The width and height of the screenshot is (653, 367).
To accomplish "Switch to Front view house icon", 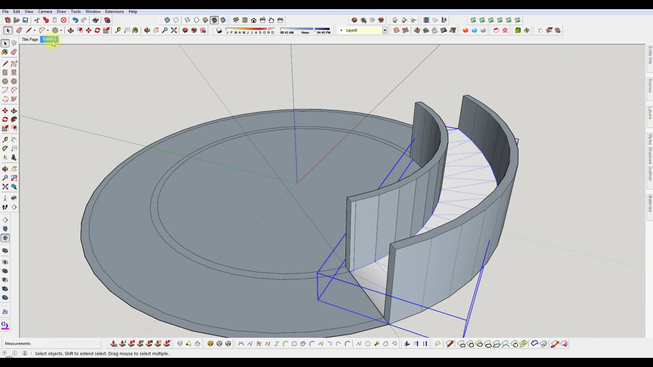I will (254, 20).
